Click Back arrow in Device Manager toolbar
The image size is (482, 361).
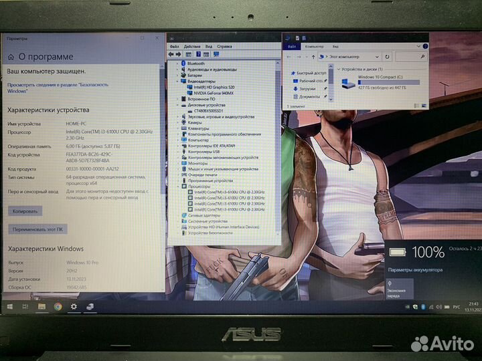[171, 54]
